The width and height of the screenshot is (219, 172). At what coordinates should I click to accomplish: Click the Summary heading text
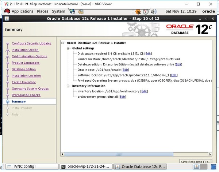click(x=14, y=29)
